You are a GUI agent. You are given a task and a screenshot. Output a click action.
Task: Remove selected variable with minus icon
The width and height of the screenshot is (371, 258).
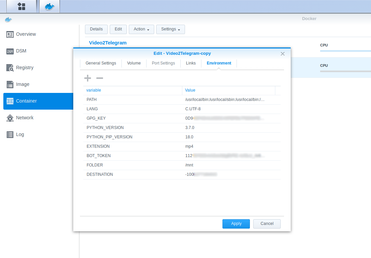(100, 78)
